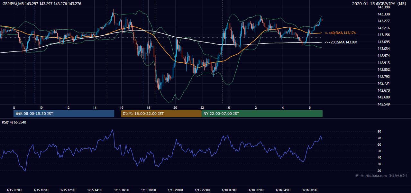Click the London session bar 16:00-22:00 JST
Screen dimensions: 411x193
click(x=161, y=114)
